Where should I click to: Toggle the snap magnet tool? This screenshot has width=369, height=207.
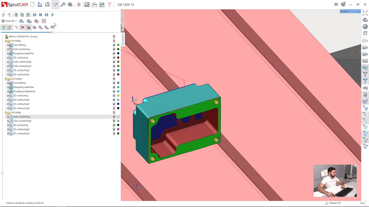55,4
